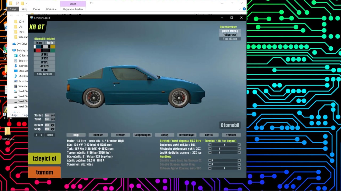This screenshot has width=341, height=191.
Task: Click the Otomobil button
Action: click(230, 125)
